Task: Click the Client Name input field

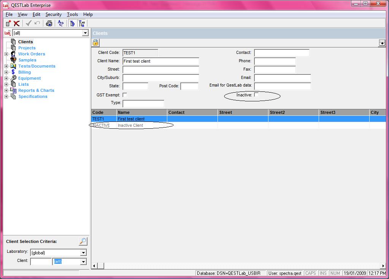Action: [160, 61]
